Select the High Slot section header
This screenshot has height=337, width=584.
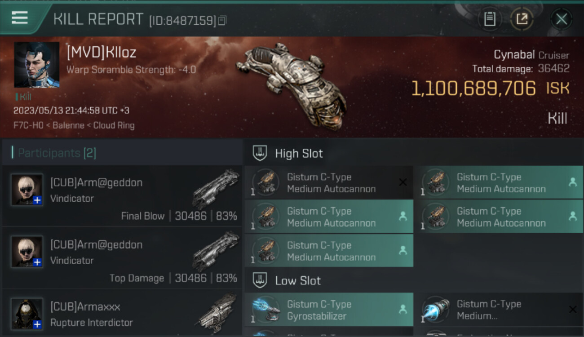[x=299, y=153]
